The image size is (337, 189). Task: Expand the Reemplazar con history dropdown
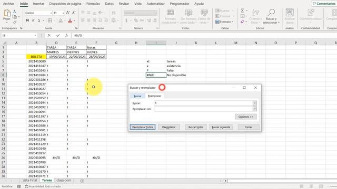(x=255, y=109)
